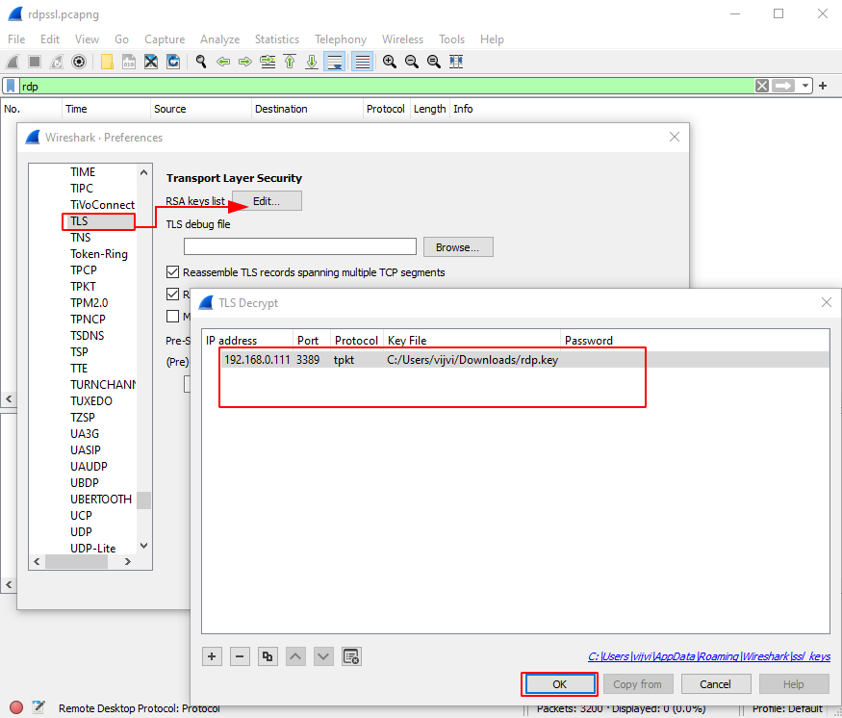The width and height of the screenshot is (842, 718).
Task: Click TLS debug file input field
Action: point(299,246)
